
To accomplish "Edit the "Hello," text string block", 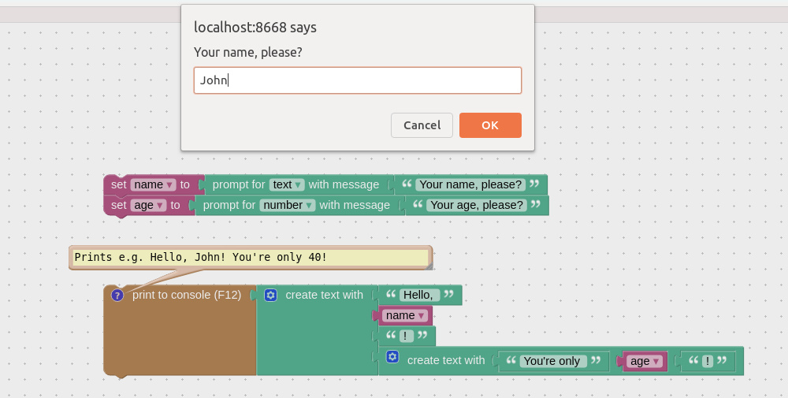I will (x=419, y=295).
